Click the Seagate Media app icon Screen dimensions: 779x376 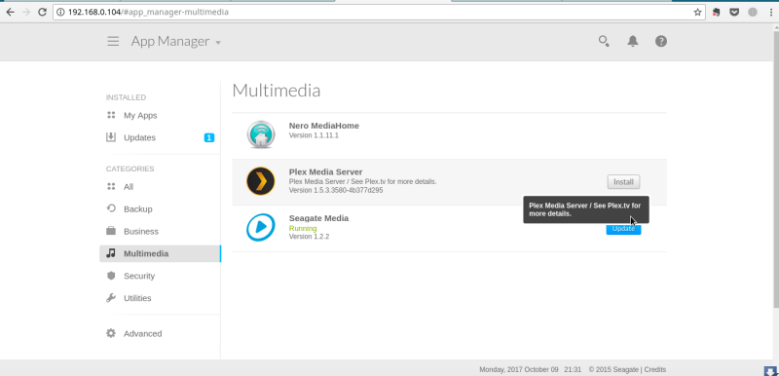[x=261, y=228]
